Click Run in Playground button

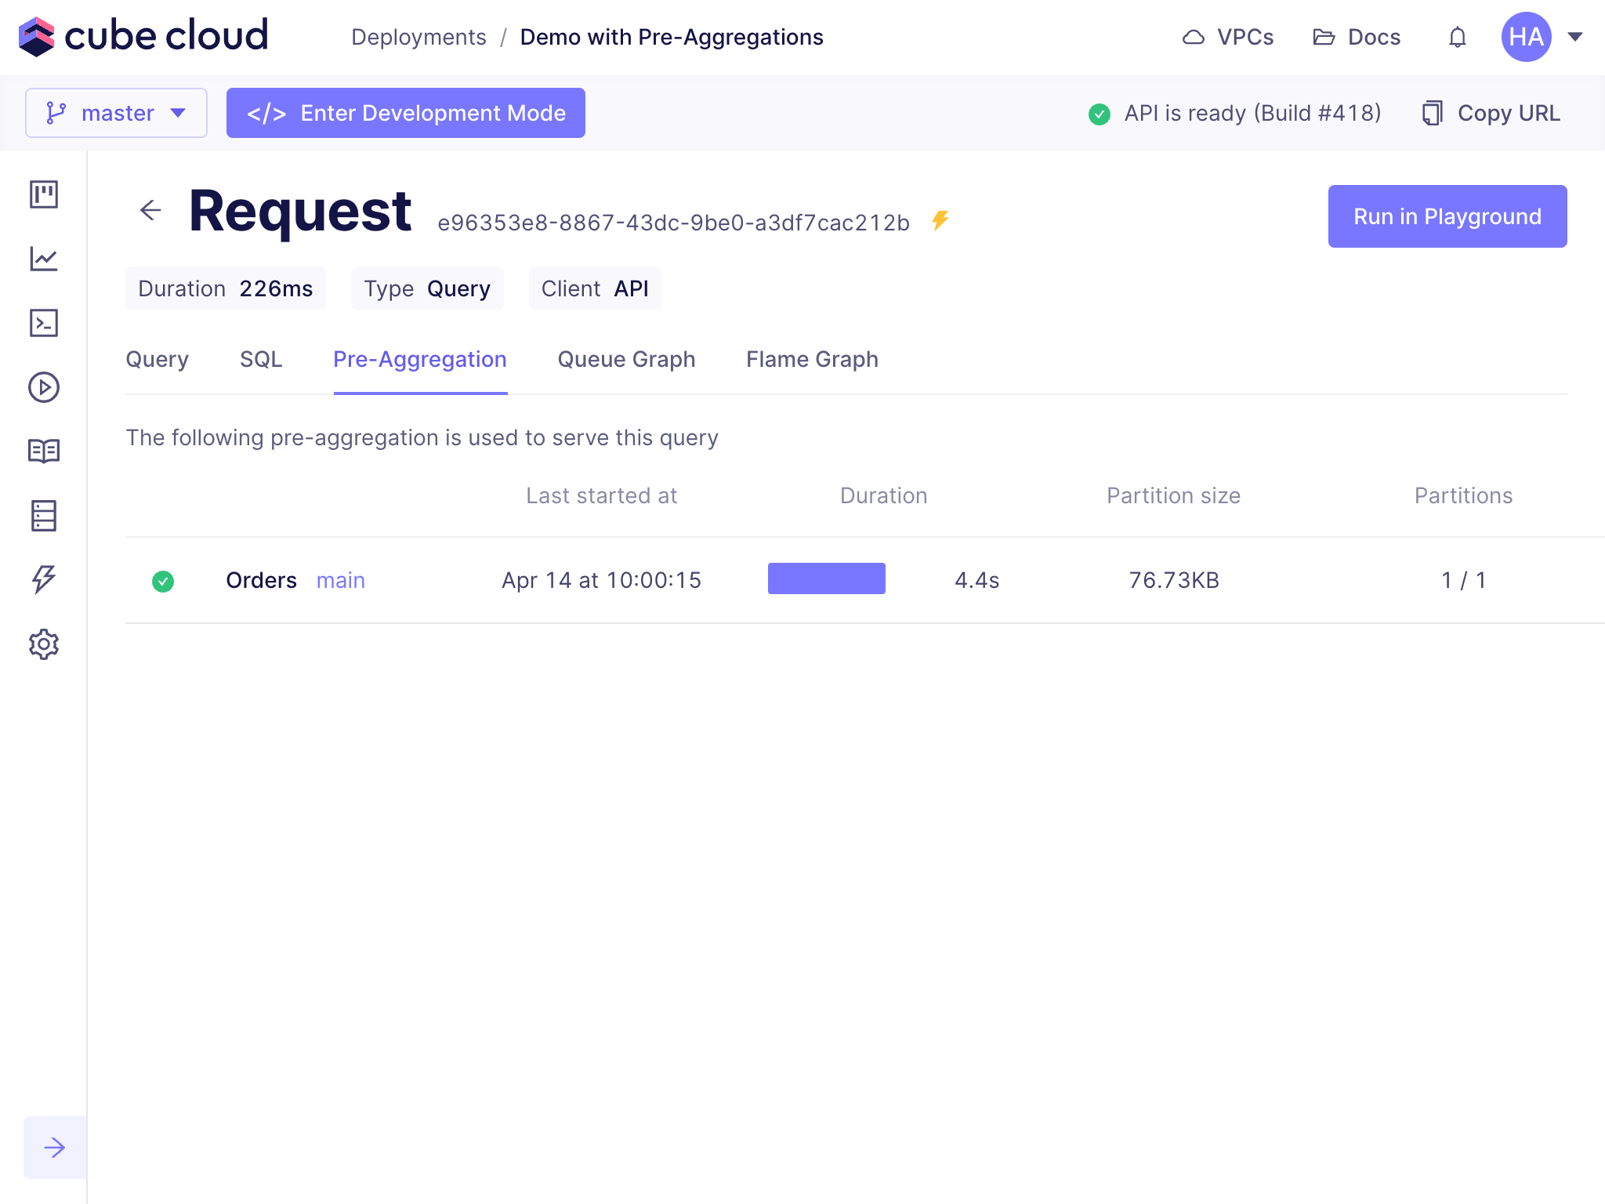tap(1447, 216)
